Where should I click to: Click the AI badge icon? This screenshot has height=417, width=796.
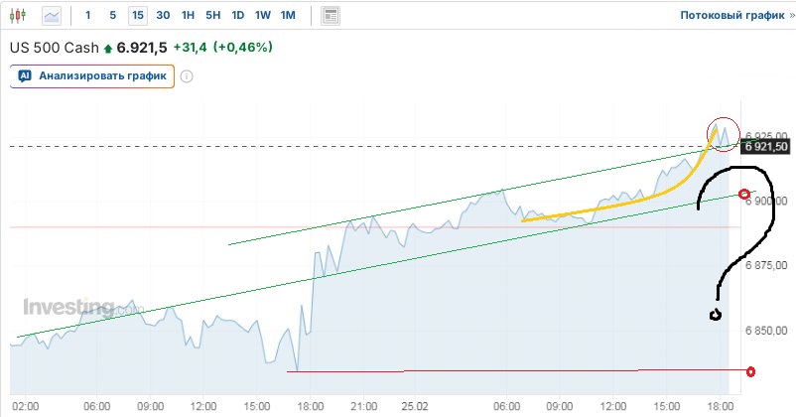(x=25, y=76)
